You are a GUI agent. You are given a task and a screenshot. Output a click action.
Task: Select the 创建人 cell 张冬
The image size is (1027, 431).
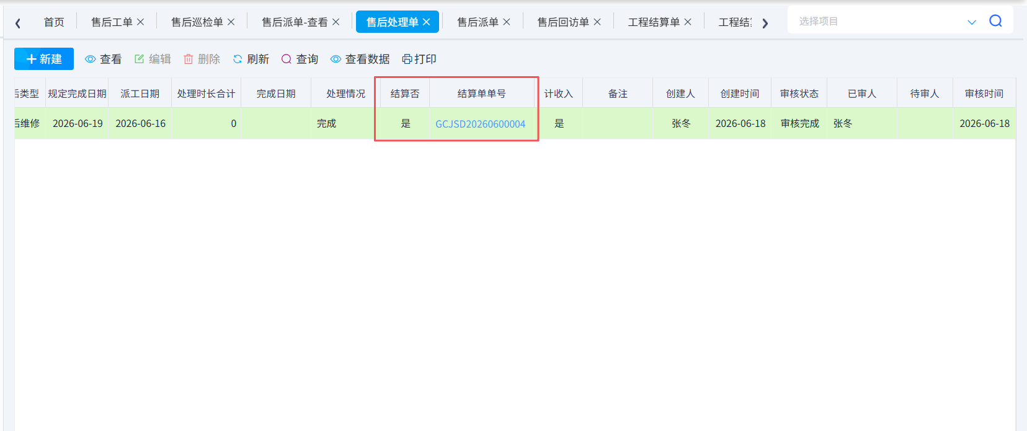click(681, 123)
